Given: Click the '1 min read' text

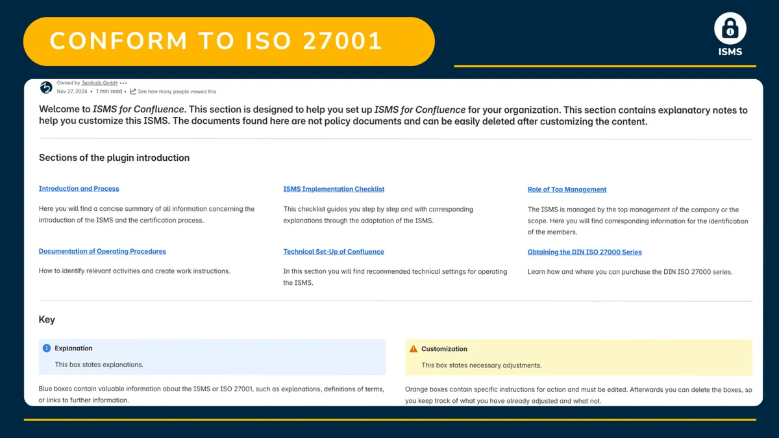Looking at the screenshot, I should click(x=109, y=91).
